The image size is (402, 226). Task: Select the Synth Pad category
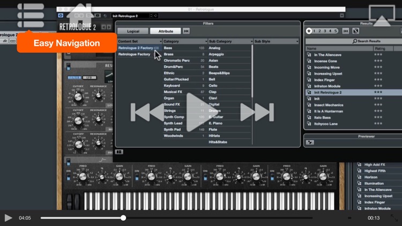coord(184,130)
